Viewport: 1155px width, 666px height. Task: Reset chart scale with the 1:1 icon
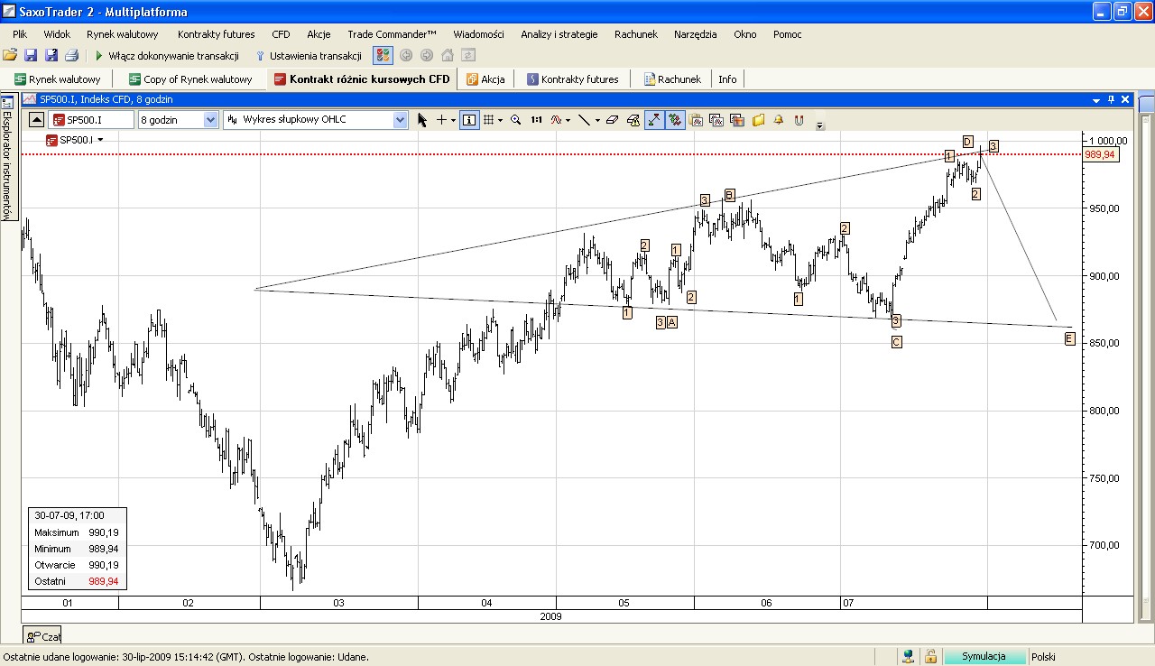[536, 120]
